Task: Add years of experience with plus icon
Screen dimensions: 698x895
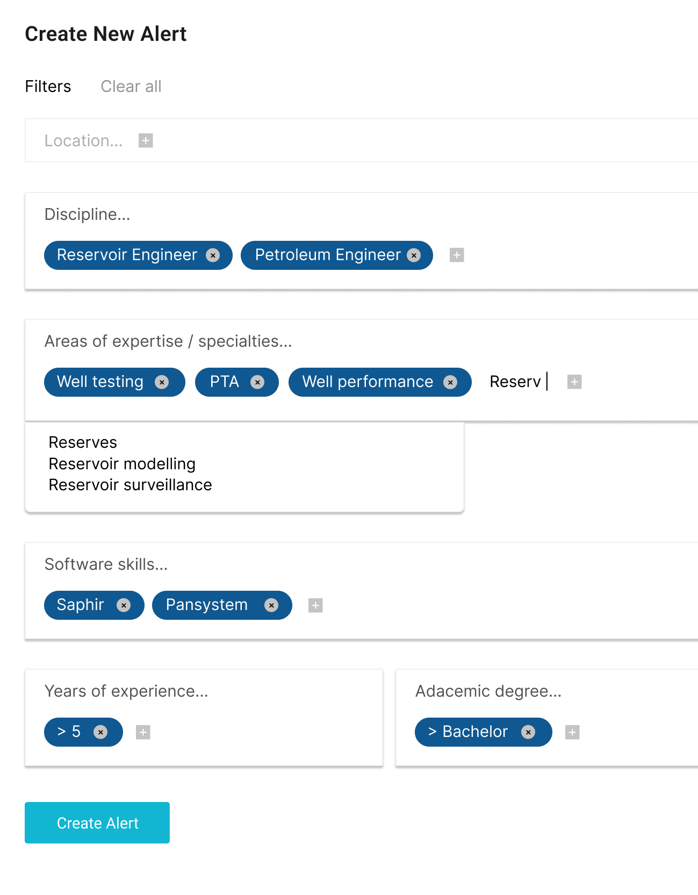Action: pyautogui.click(x=143, y=732)
